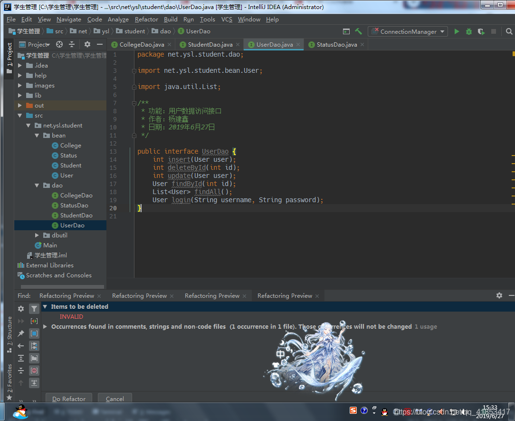The height and width of the screenshot is (421, 515).
Task: Hide the Project panel with minus icon
Action: pyautogui.click(x=99, y=44)
